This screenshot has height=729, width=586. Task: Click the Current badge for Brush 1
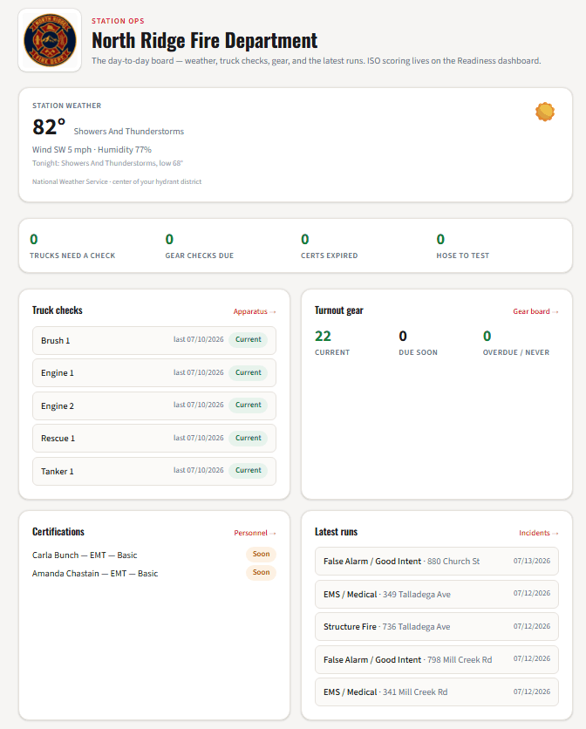pos(248,340)
